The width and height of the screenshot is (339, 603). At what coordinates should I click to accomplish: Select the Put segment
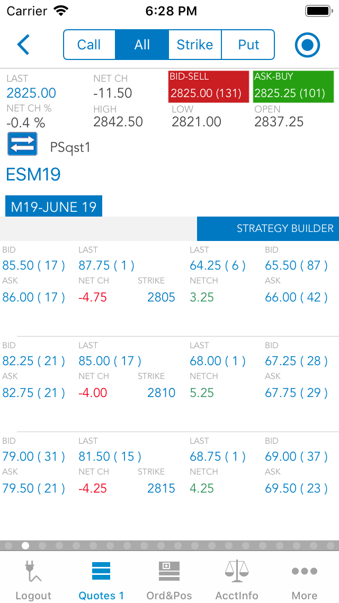[248, 45]
